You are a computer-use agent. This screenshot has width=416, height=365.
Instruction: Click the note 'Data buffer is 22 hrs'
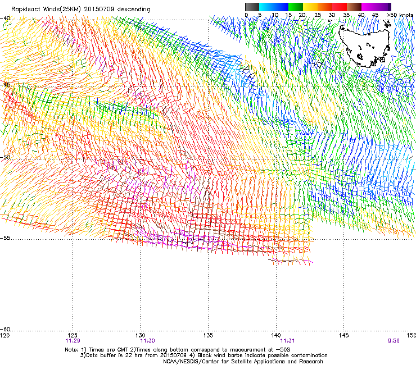pos(114,355)
